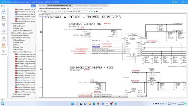Image resolution: width=188 pixels, height=106 pixels.
Task: Open Iphone7 Physical scanning file
Action: (25, 92)
